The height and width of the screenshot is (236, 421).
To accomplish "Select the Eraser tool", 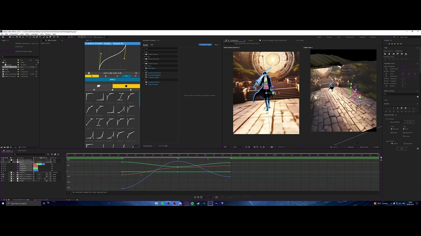I will point(50,37).
